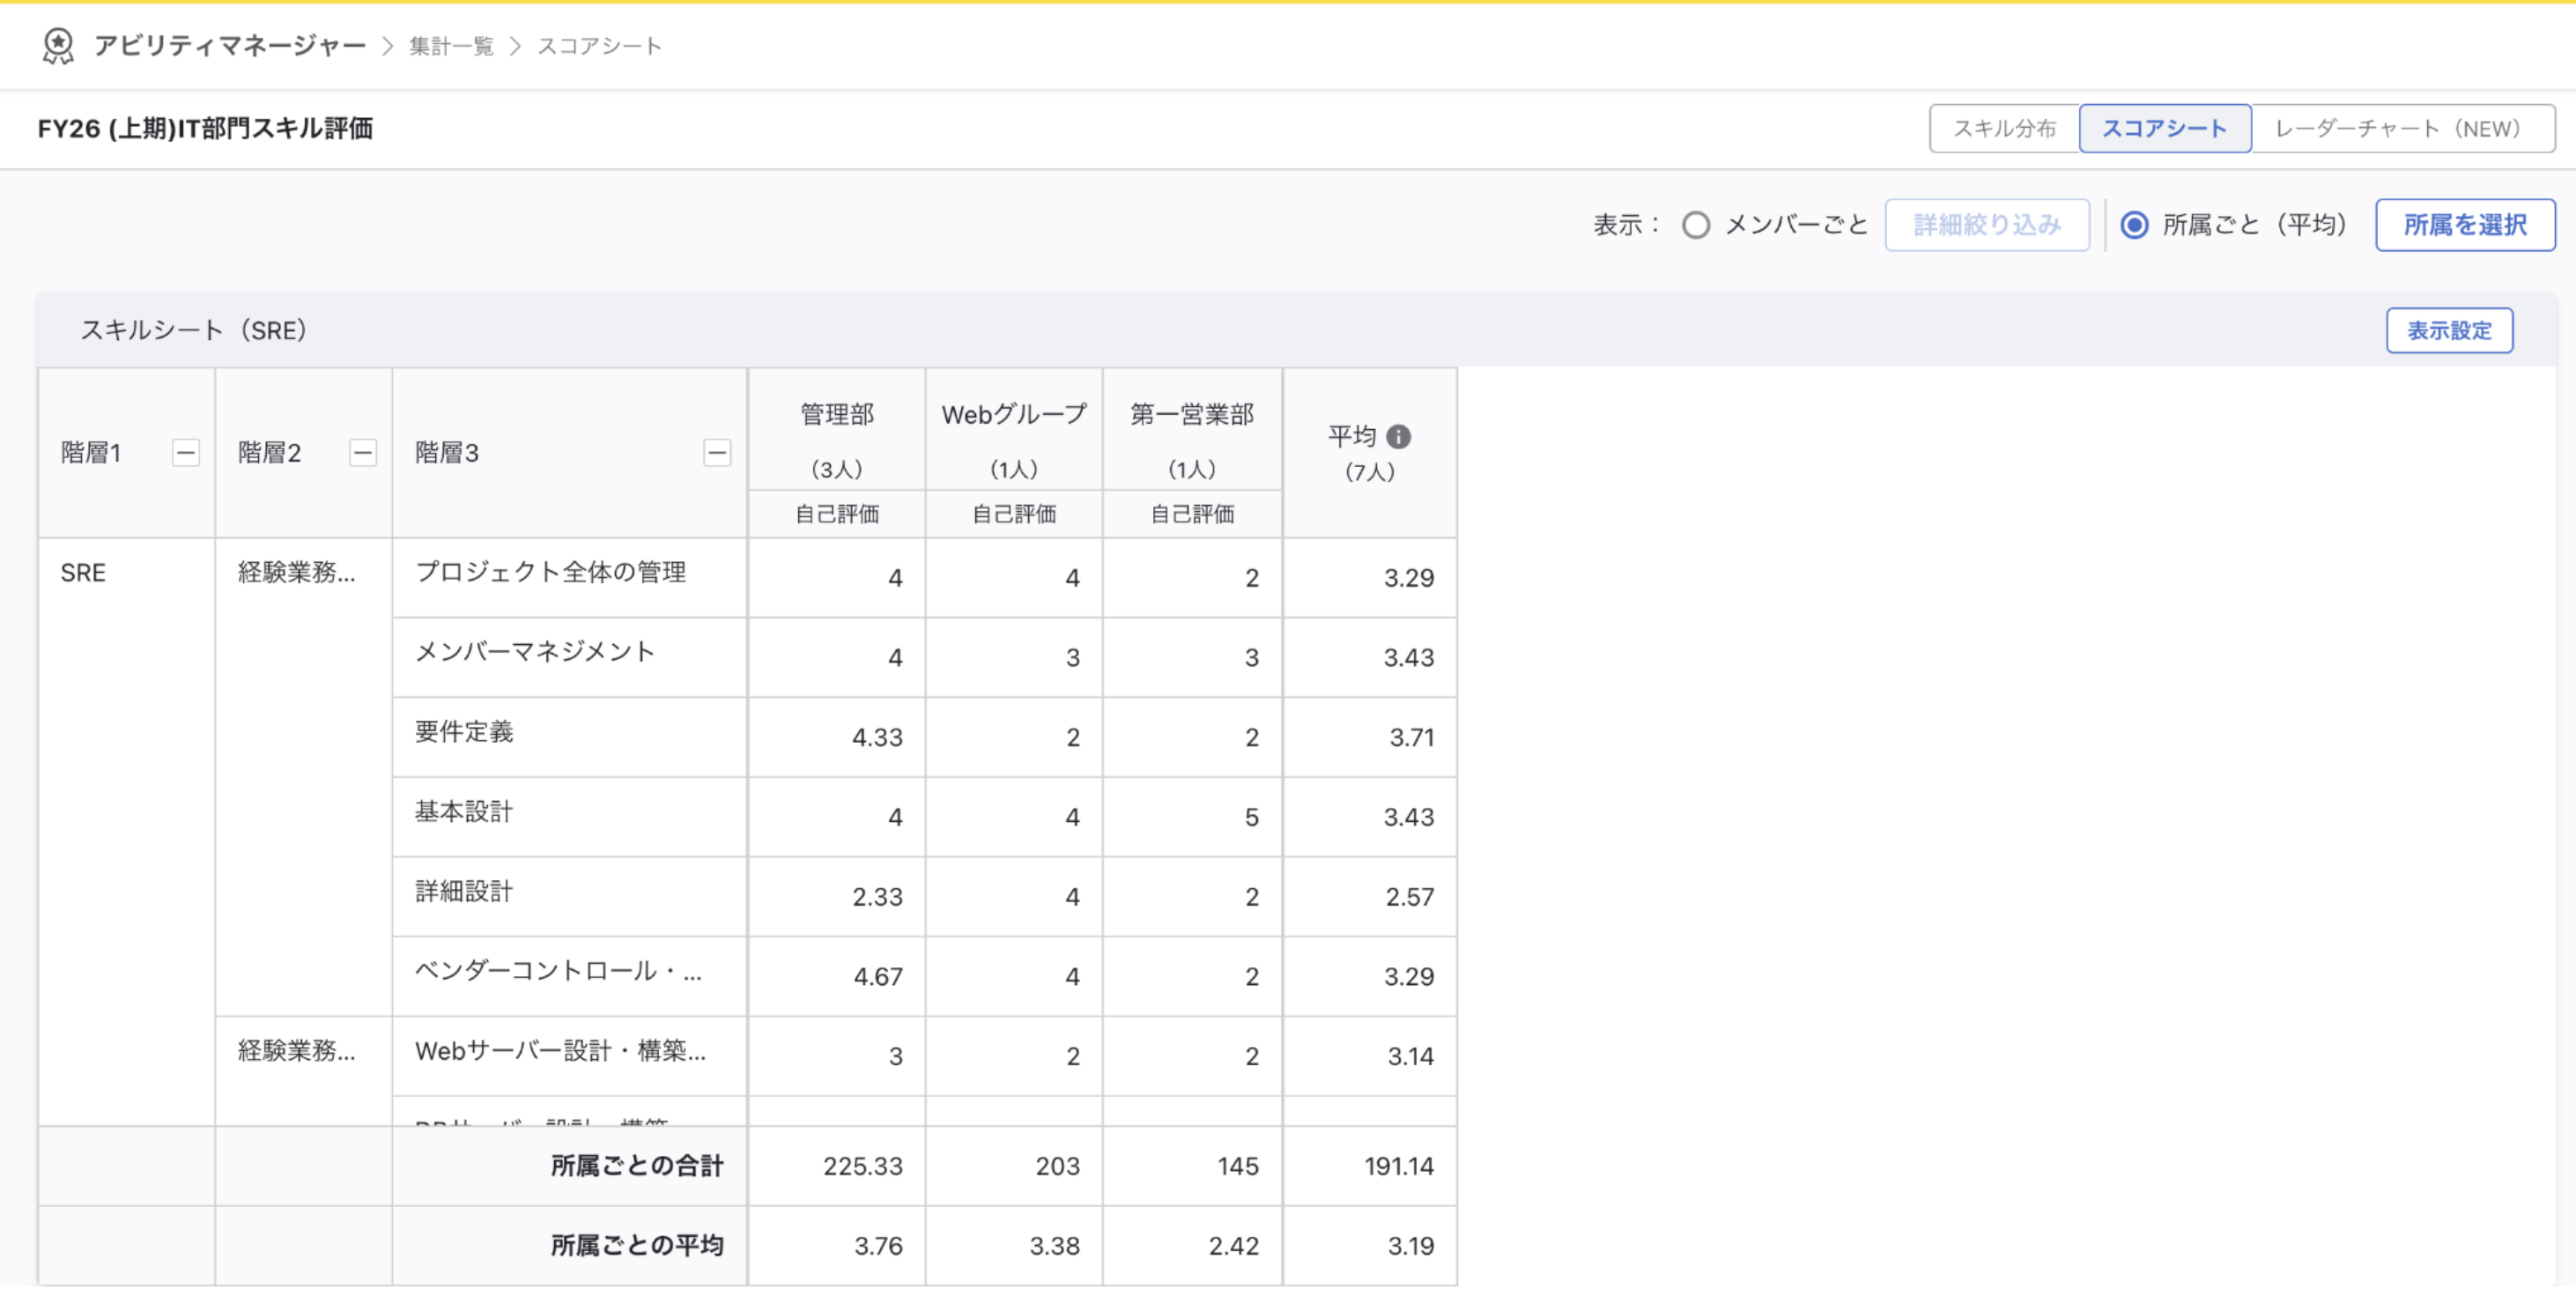Screen dimensions: 2576x1311
Task: Select the ベンダーコントロール row label
Action: point(558,972)
